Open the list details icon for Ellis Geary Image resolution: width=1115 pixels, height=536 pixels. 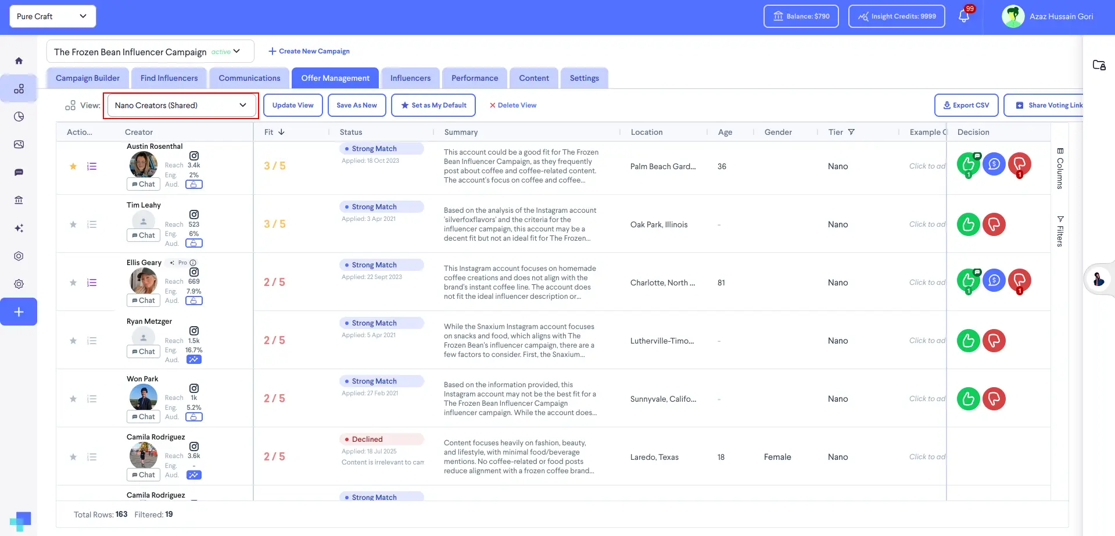pos(92,283)
